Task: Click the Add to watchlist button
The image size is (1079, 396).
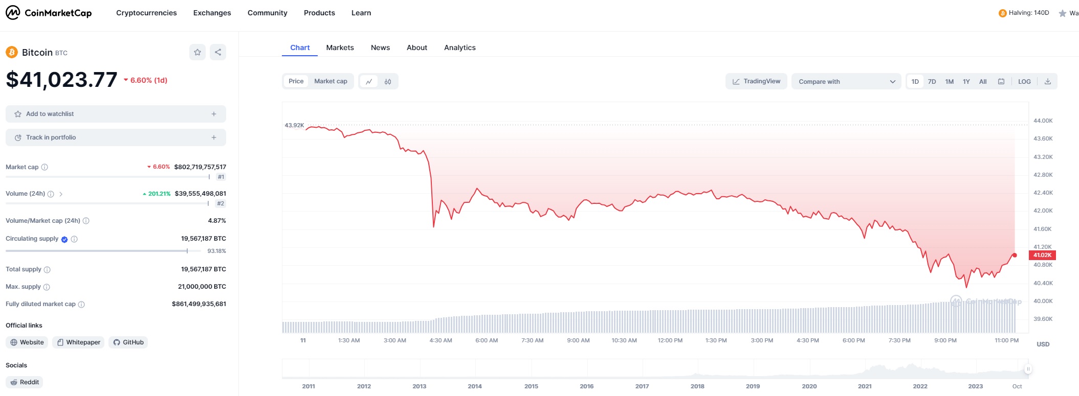Action: click(116, 114)
